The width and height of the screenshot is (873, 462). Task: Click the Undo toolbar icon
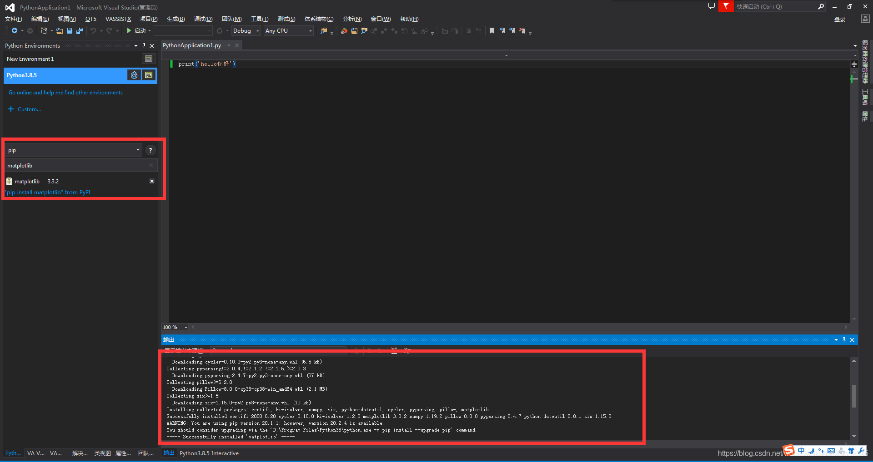tap(93, 31)
